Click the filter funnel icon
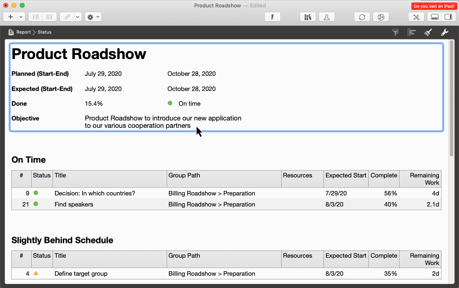Viewport: 459px width, 288px height. point(395,32)
